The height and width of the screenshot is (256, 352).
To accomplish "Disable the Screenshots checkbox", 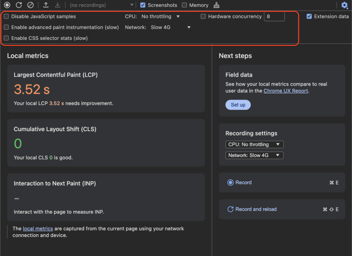I will click(x=143, y=5).
